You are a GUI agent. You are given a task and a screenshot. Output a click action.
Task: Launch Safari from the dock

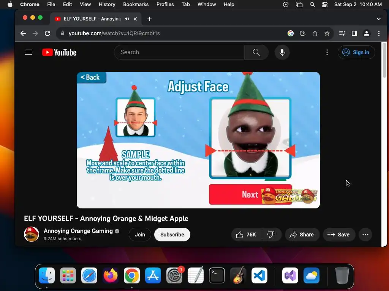tap(89, 275)
